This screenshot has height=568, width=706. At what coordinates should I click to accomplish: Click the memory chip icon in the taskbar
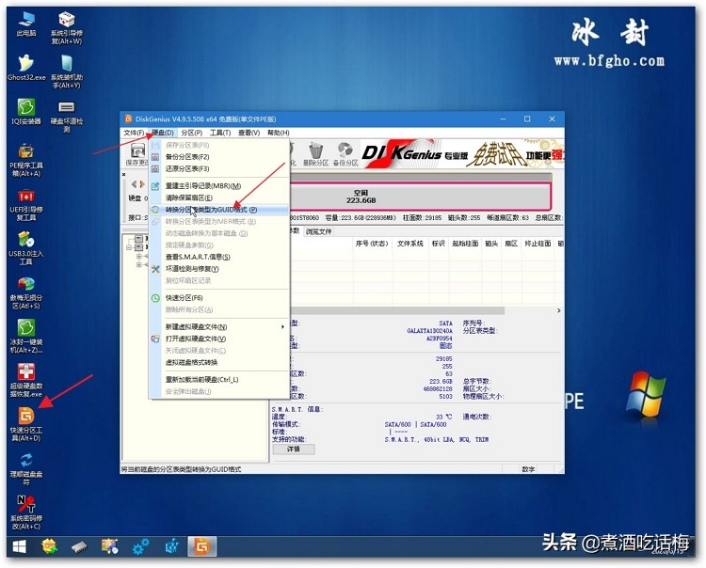click(x=79, y=547)
